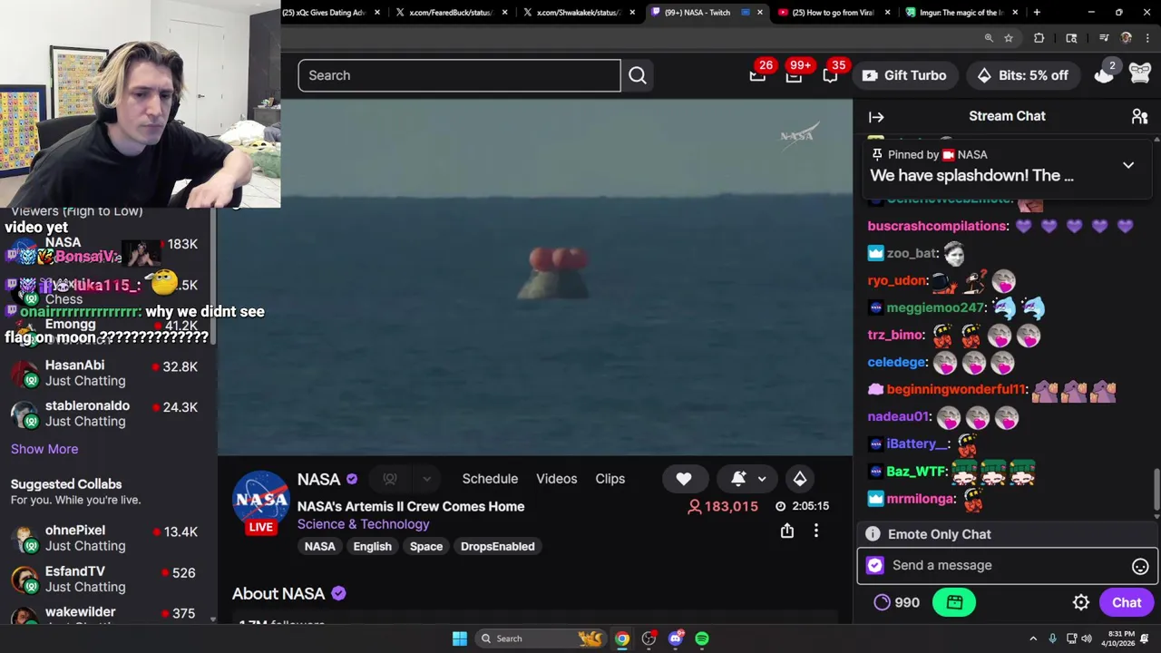Image resolution: width=1161 pixels, height=653 pixels.
Task: Click the Bits icon in message field
Action: pyautogui.click(x=875, y=565)
